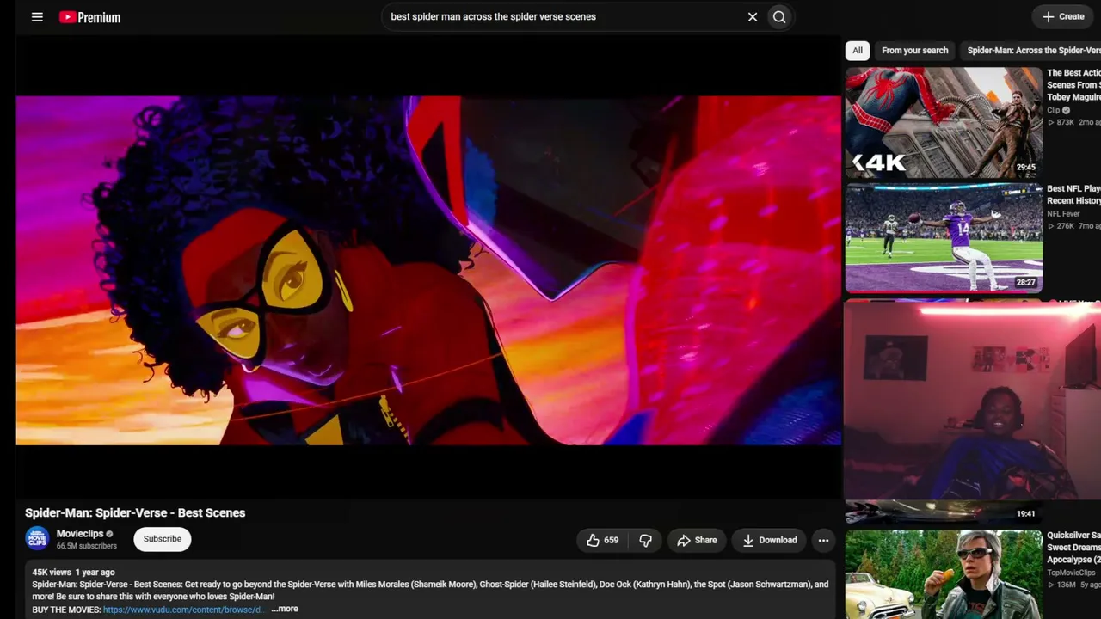Open the TopMovieClips channel name
1101x619 pixels.
click(x=1071, y=573)
